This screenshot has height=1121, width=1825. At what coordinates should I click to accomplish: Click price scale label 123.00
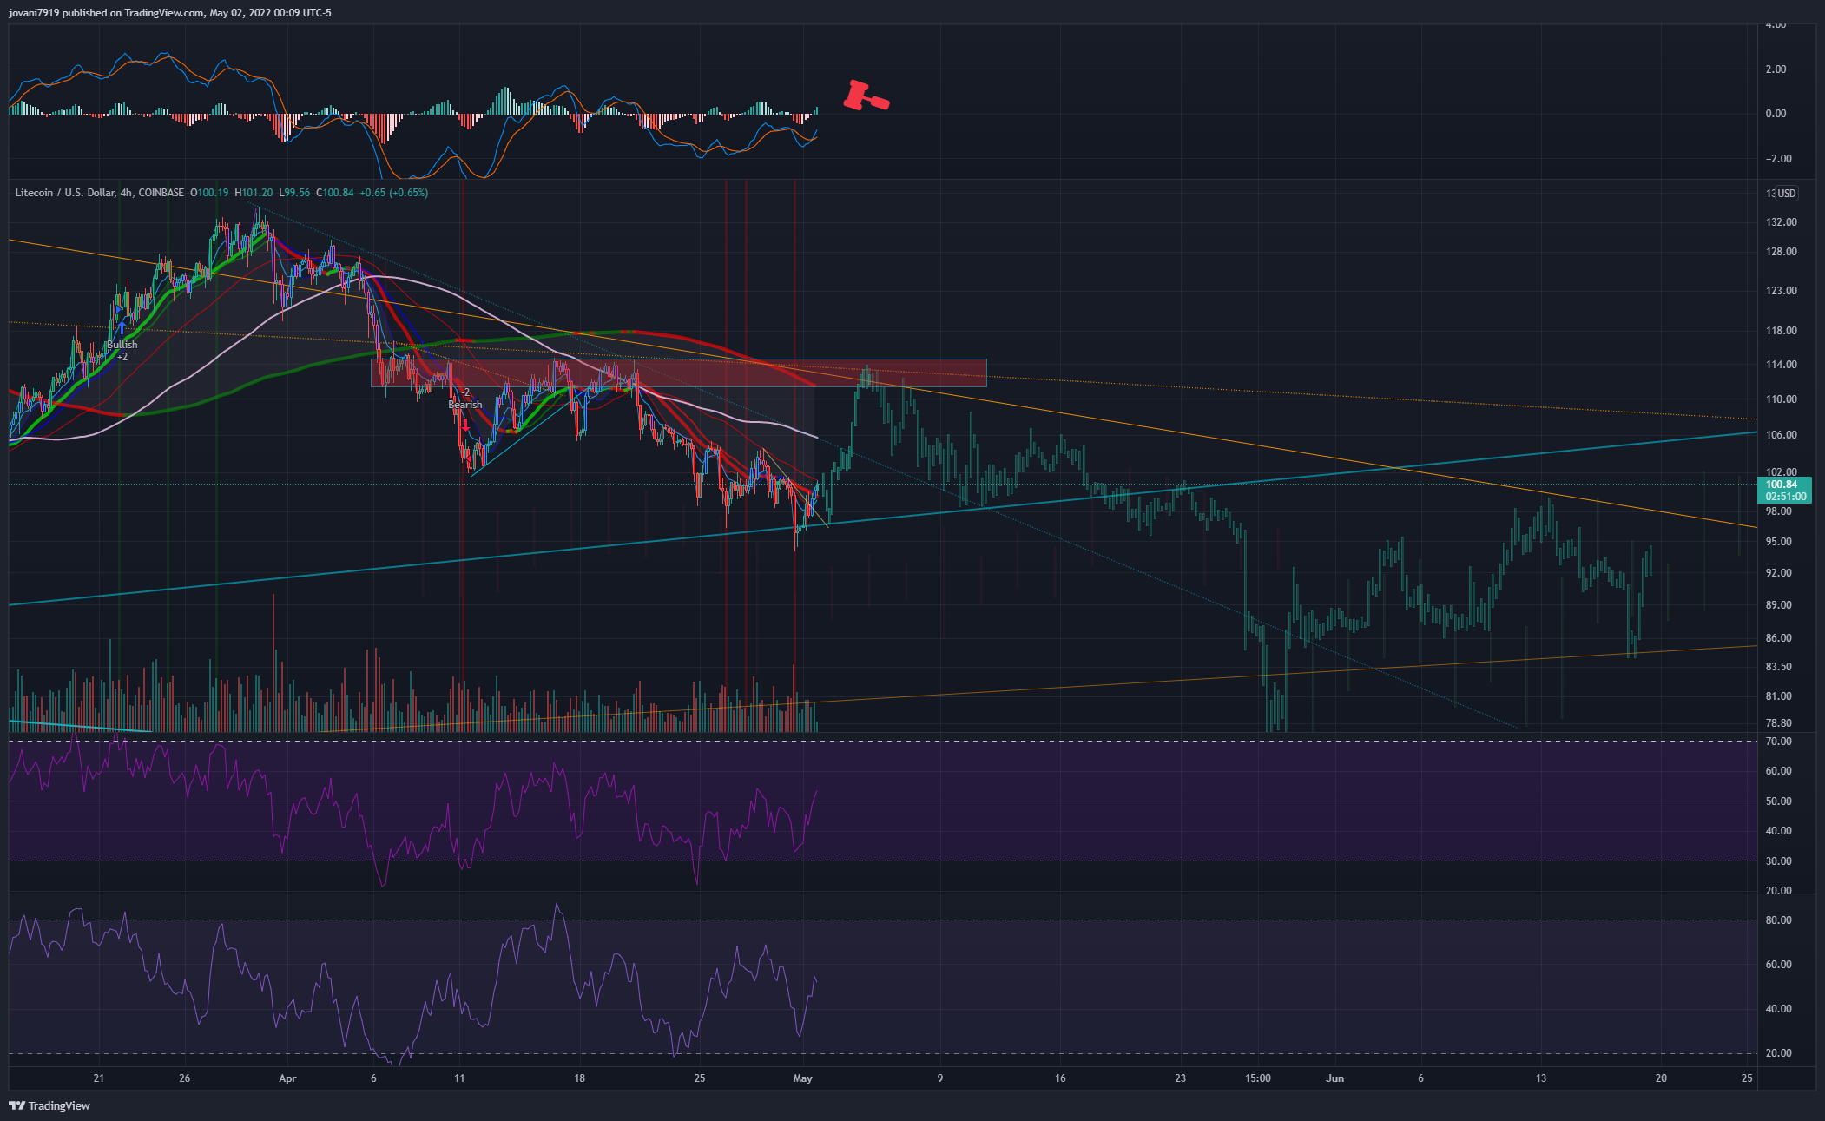(x=1781, y=291)
